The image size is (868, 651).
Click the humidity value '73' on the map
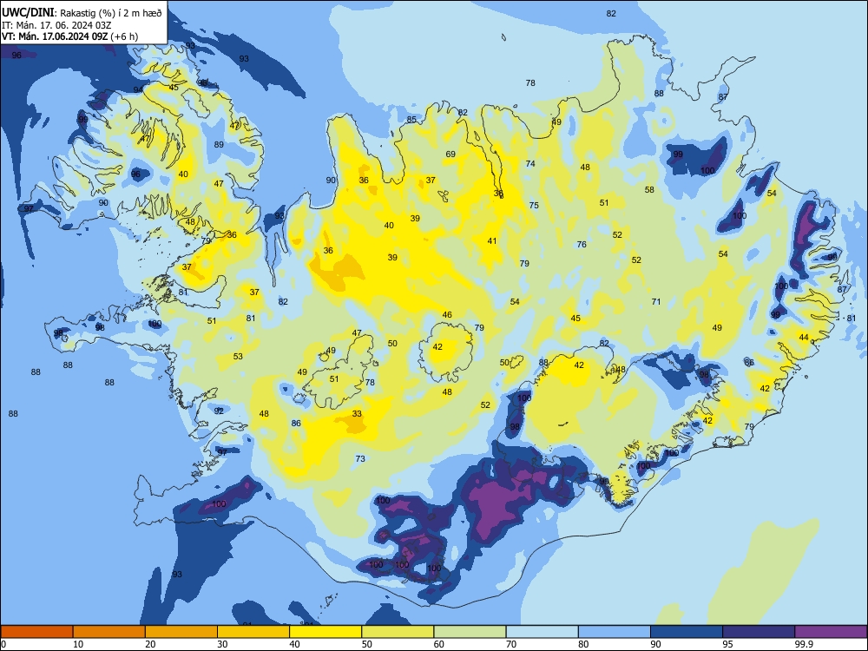[x=360, y=458]
